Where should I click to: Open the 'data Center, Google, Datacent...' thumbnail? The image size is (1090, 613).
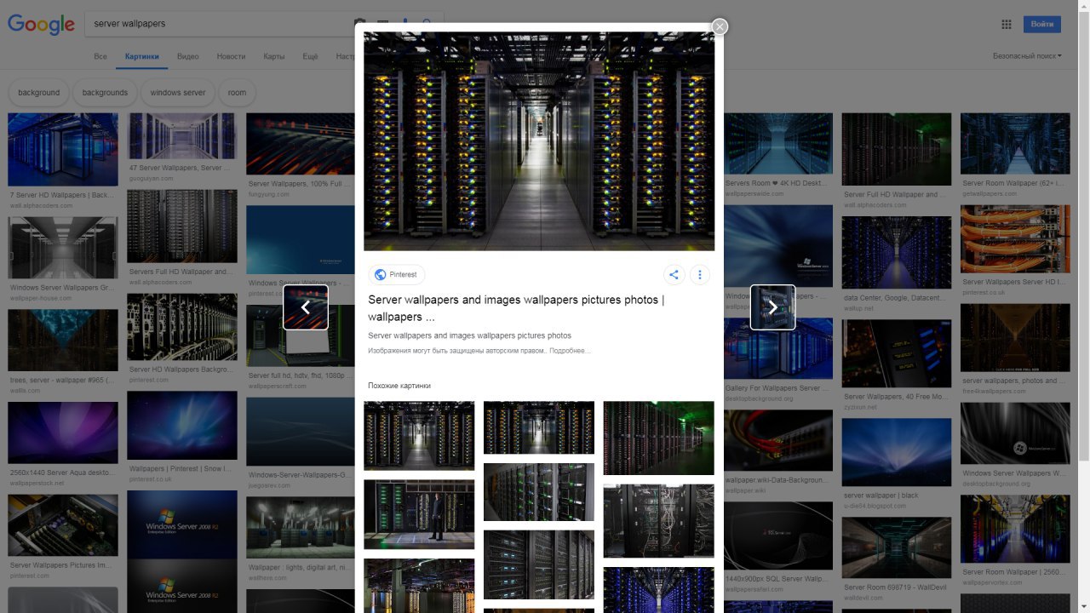897,252
